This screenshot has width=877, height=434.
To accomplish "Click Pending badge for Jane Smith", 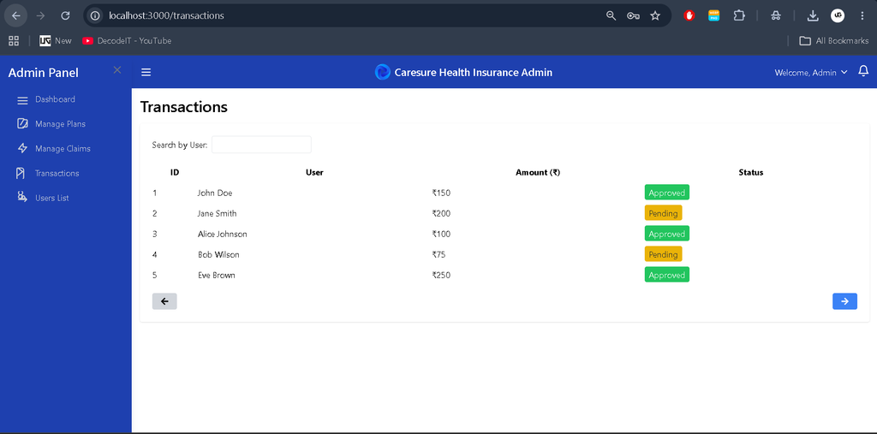I will click(664, 213).
